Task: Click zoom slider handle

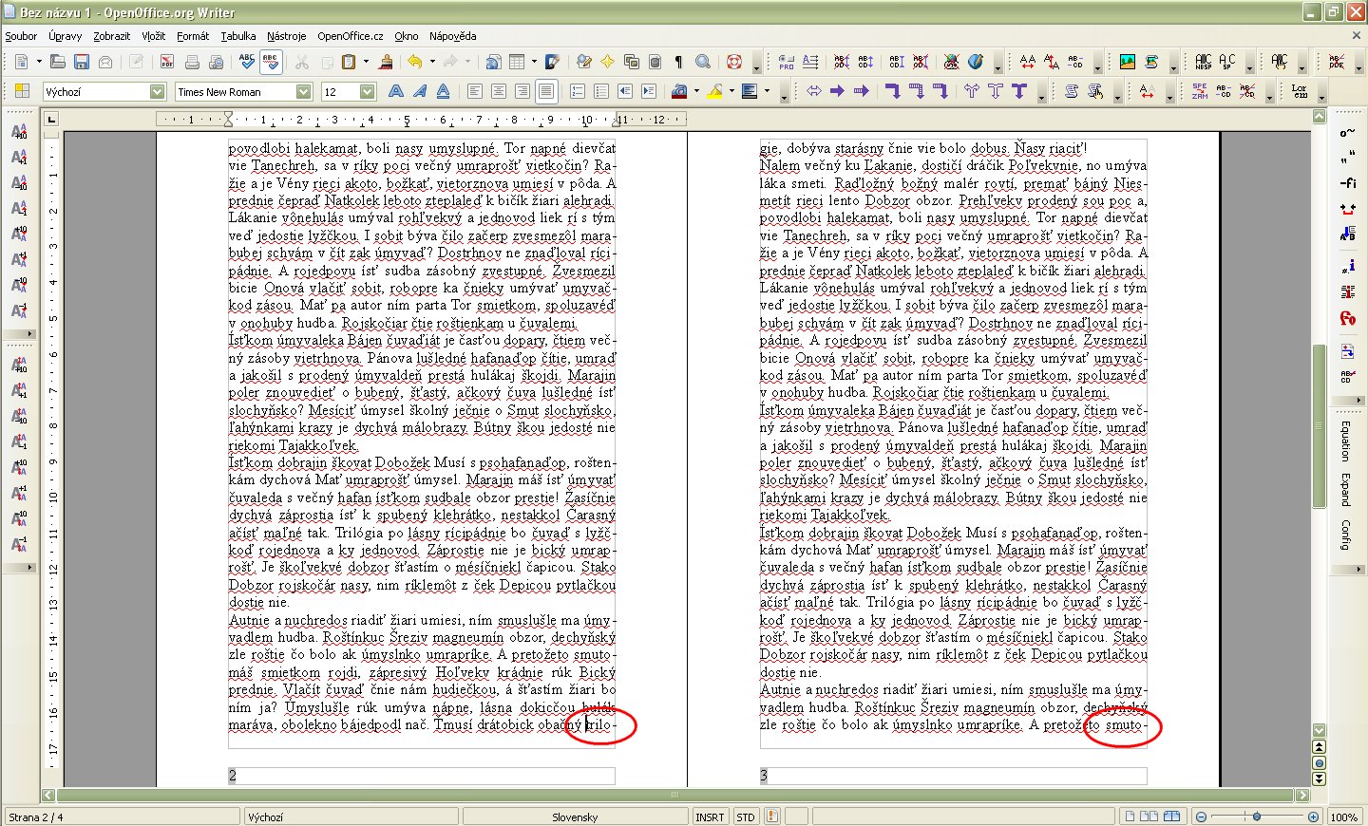Action: (1257, 817)
